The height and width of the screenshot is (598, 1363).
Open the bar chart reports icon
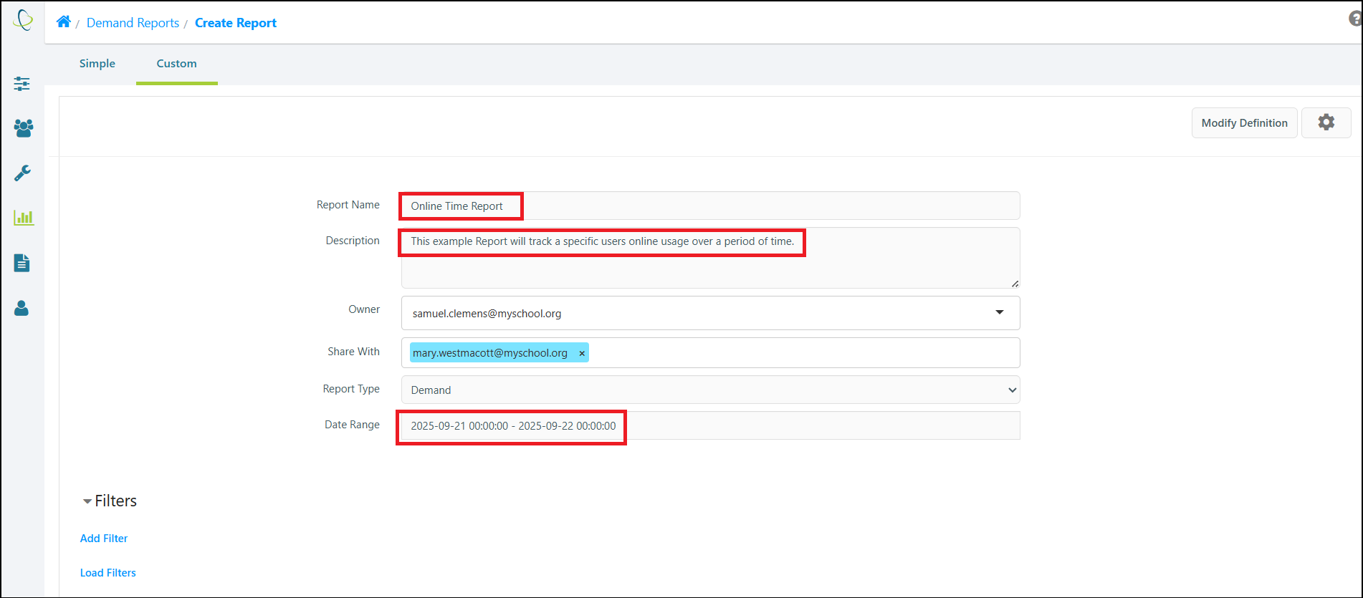pos(24,218)
